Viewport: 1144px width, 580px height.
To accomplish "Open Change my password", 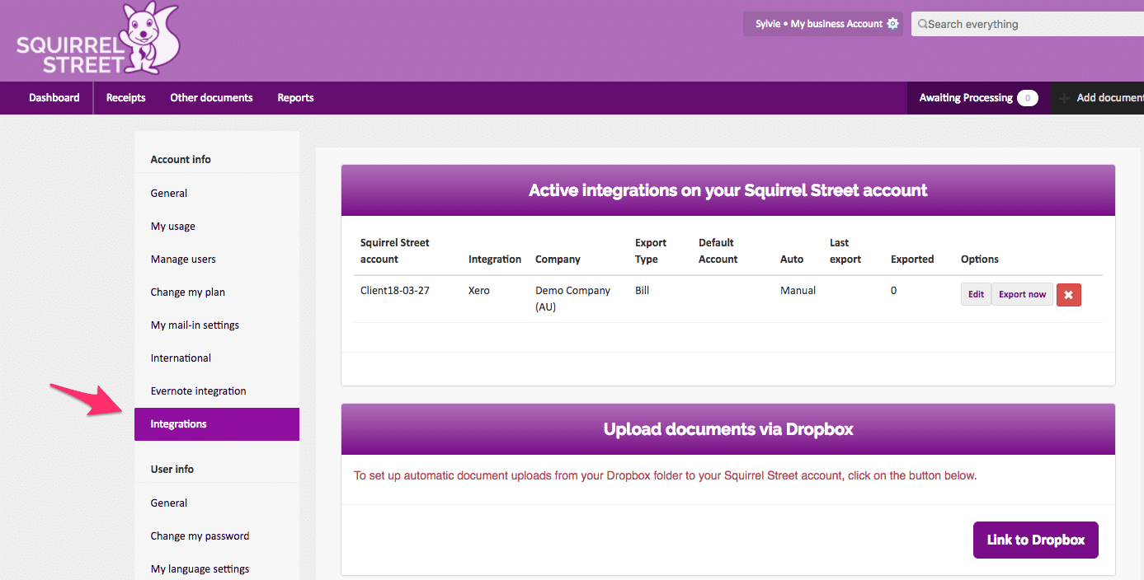I will point(200,536).
